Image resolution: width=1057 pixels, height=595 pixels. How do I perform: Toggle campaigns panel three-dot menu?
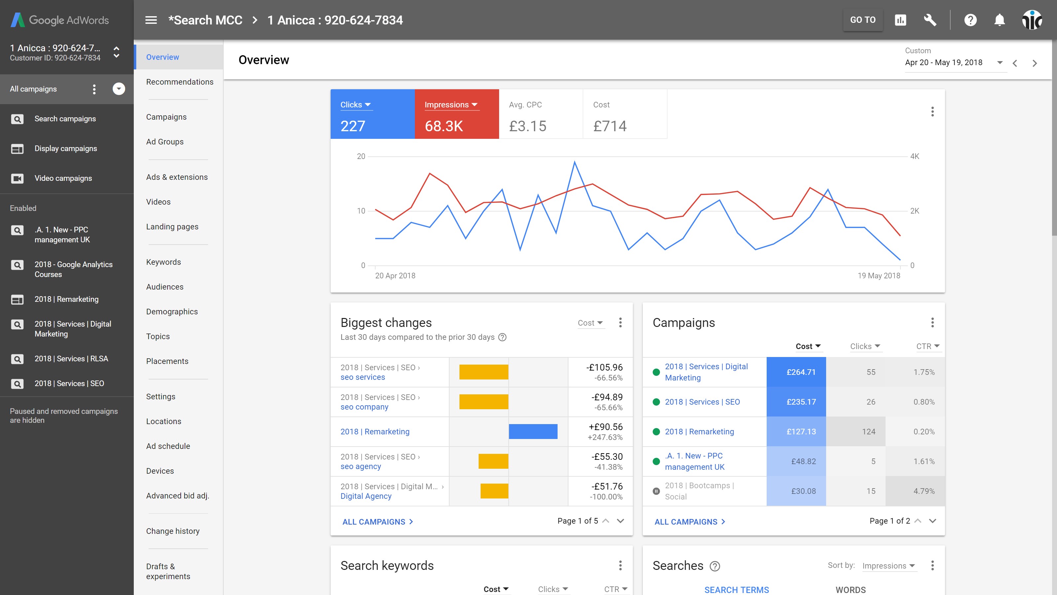(932, 322)
